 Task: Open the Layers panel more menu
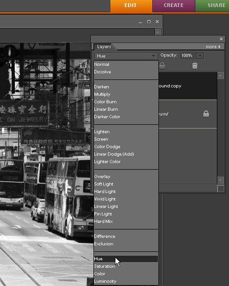(x=213, y=47)
